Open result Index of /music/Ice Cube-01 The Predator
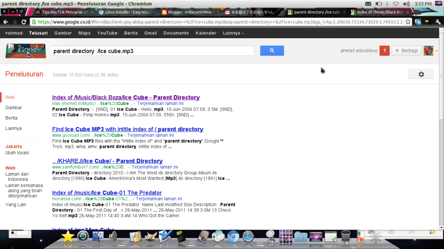The width and height of the screenshot is (444, 249). [x=107, y=193]
